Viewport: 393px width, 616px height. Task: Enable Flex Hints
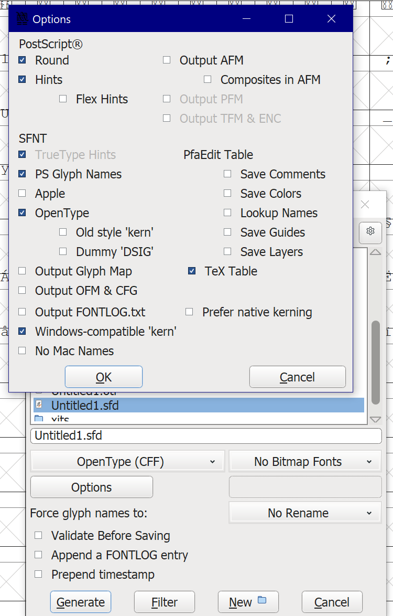coord(63,99)
